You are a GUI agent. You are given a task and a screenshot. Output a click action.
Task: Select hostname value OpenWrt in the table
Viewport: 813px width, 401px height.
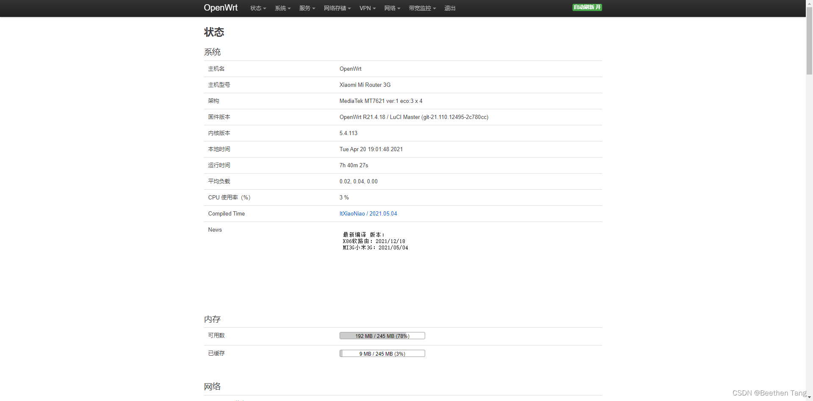point(350,69)
